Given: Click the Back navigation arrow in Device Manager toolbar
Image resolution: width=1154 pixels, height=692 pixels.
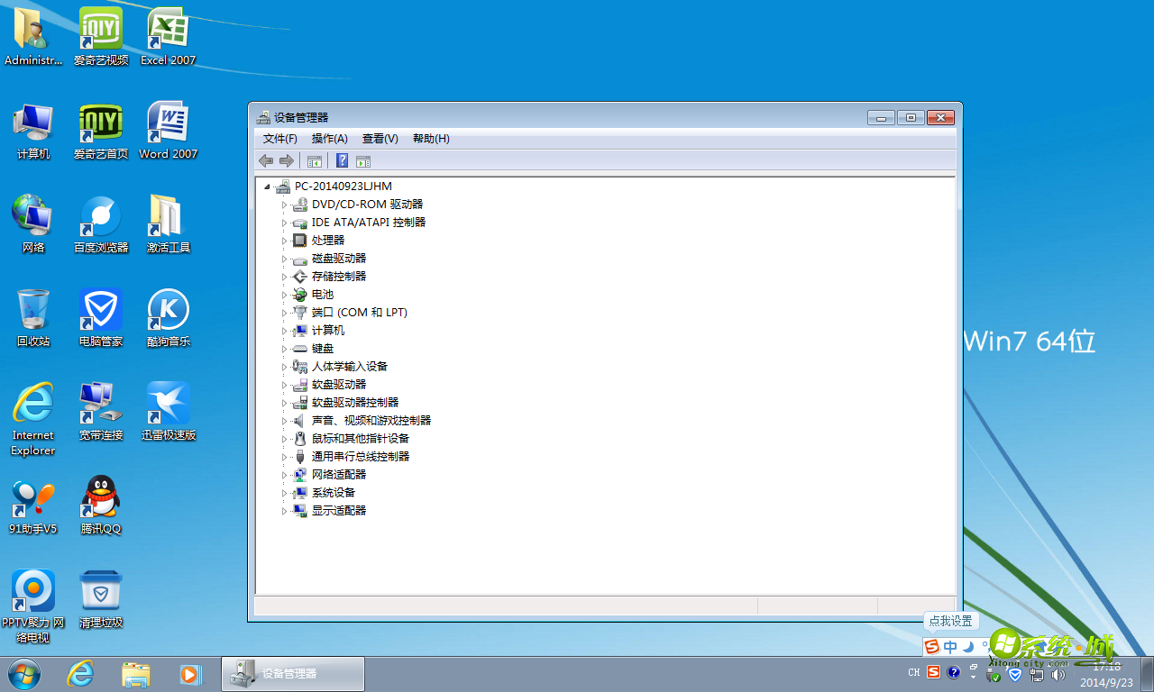Looking at the screenshot, I should tap(266, 160).
